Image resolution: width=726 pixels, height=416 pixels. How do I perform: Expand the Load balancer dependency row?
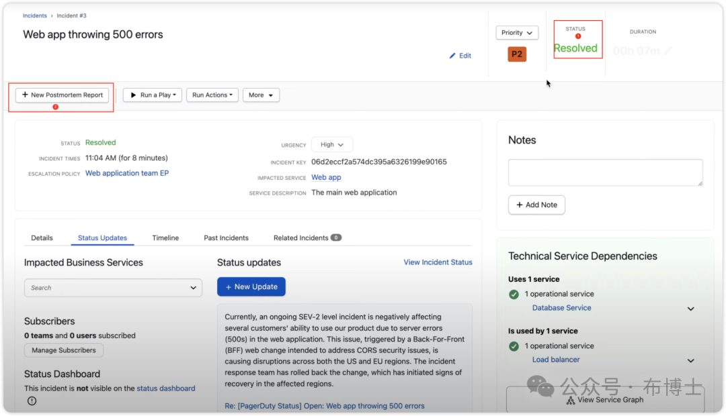690,360
